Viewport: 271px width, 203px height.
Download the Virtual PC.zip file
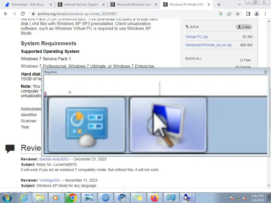(196, 37)
